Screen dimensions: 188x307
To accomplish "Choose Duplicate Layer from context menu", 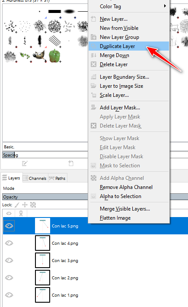I will point(129,46).
